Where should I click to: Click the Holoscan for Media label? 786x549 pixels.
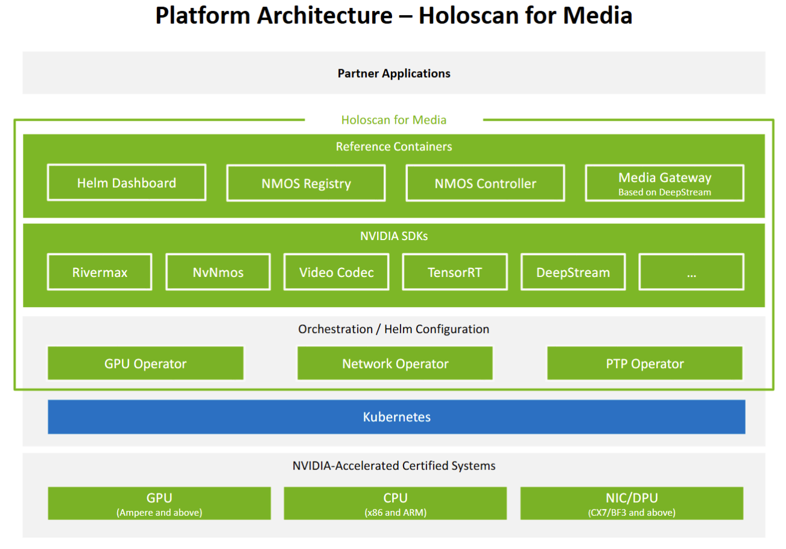point(394,120)
